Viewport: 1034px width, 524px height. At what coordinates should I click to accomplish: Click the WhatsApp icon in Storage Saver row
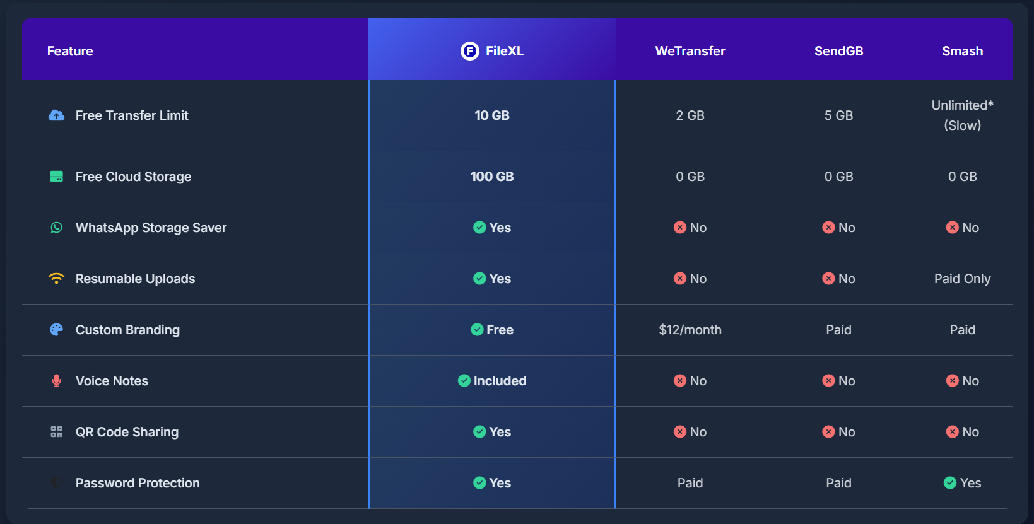coord(57,228)
